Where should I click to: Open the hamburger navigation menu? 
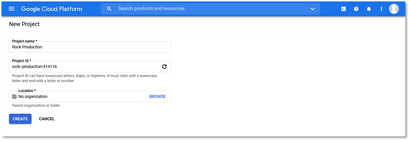tap(11, 9)
